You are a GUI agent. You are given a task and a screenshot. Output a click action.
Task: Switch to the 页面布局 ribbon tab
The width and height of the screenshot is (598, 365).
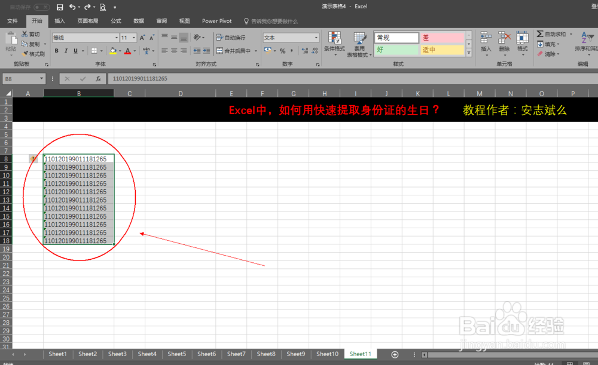click(x=88, y=21)
